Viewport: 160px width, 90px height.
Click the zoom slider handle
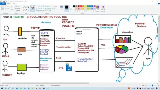coord(152,85)
